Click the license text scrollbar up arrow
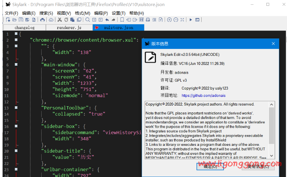Image resolution: width=287 pixels, height=177 pixels. tap(271, 104)
